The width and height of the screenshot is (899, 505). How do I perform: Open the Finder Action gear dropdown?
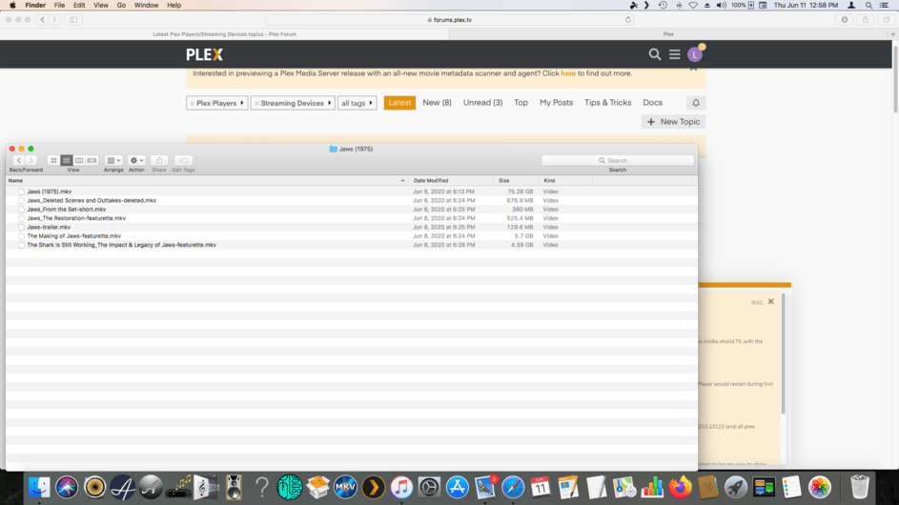tap(136, 160)
